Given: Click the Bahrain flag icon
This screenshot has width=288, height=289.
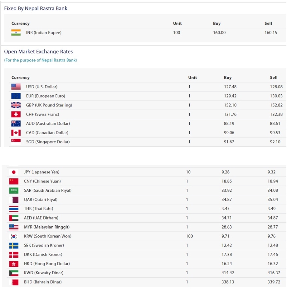Looking at the screenshot, I should tap(14, 282).
